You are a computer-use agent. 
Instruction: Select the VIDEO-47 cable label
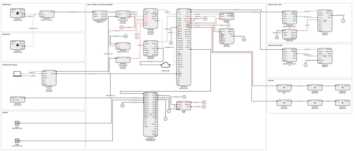coord(167,12)
